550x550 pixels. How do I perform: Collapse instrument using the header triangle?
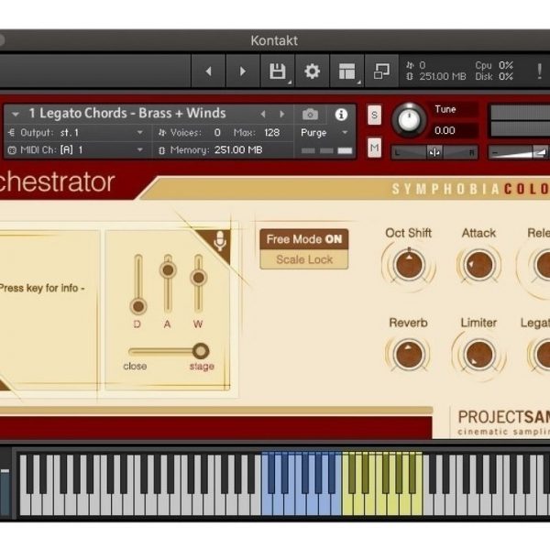15,114
